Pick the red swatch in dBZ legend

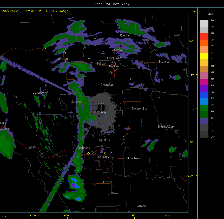pyautogui.click(x=204, y=36)
